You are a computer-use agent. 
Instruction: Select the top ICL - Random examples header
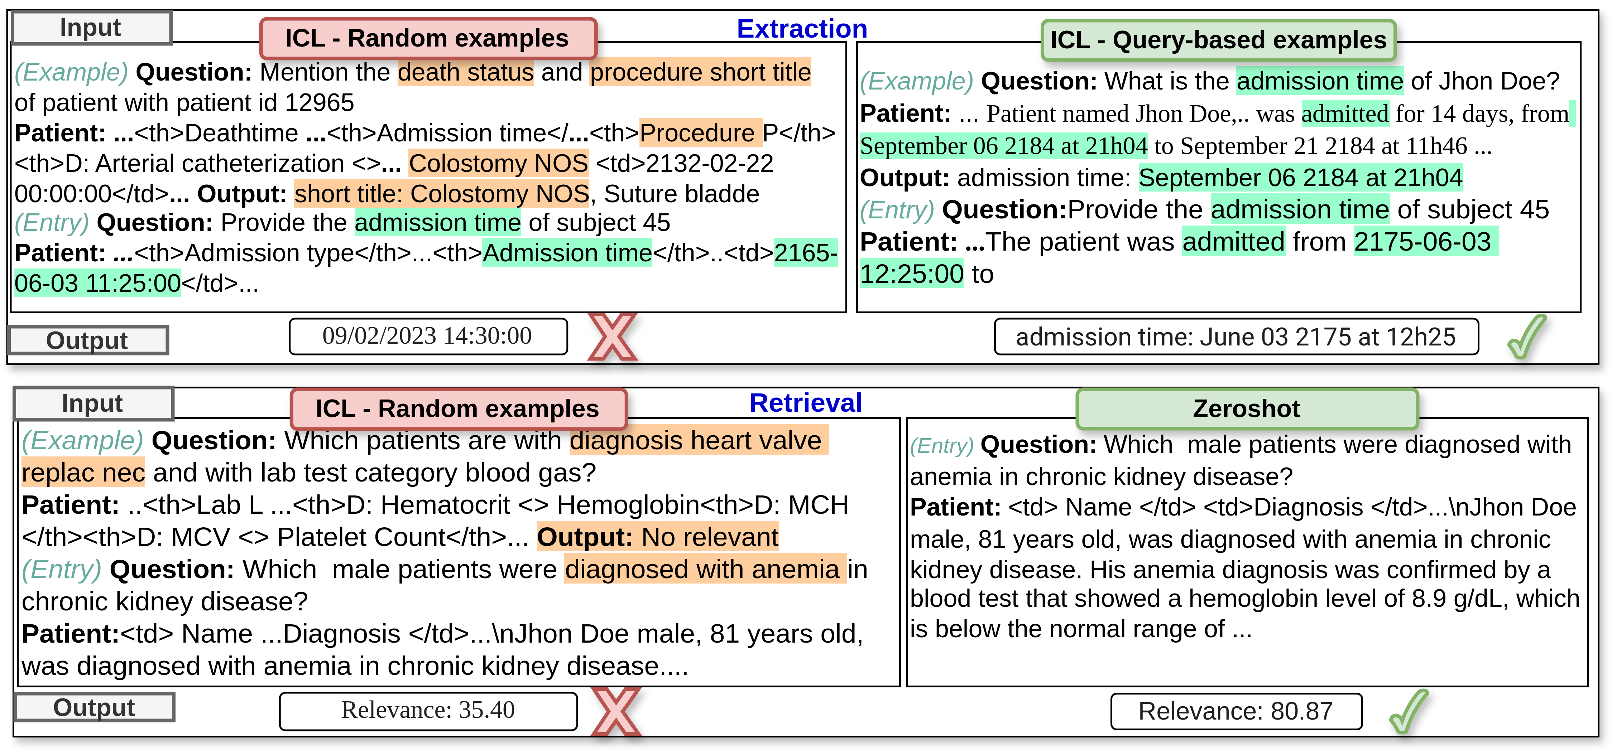428,39
